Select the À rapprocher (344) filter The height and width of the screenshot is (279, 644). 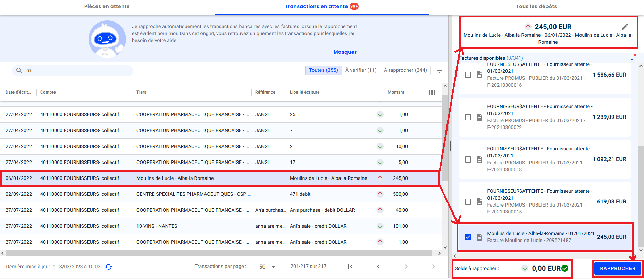tap(405, 70)
